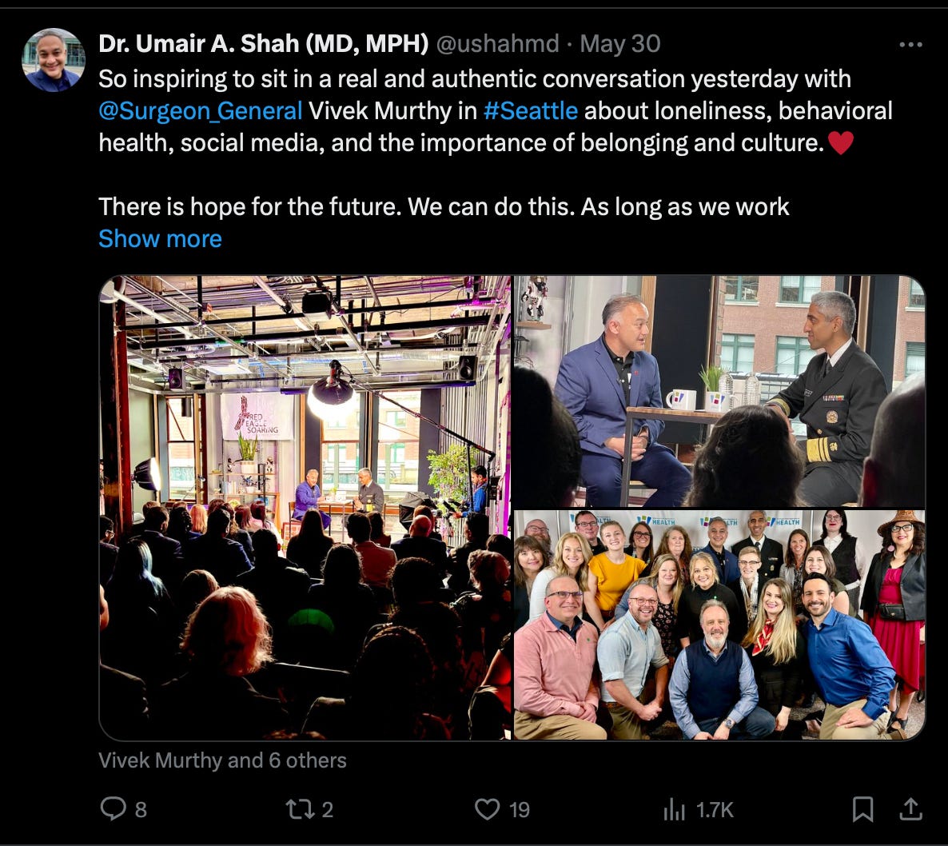The height and width of the screenshot is (846, 948).
Task: Repost this tweet using the retweet icon
Action: pos(299,809)
